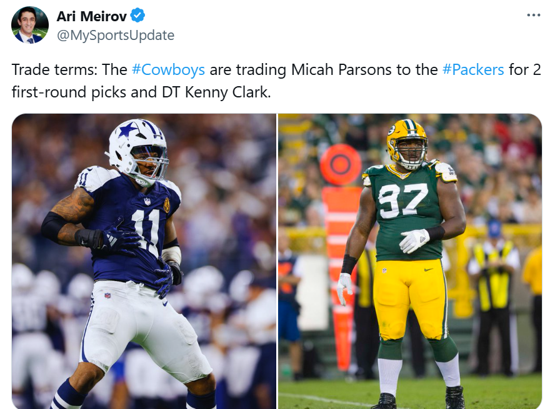Click the blue verified checkmark badge
This screenshot has width=545, height=409.
point(137,16)
